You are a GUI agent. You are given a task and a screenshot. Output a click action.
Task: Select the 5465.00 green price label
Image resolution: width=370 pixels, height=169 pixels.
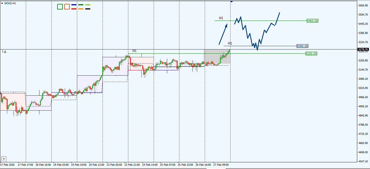pyautogui.click(x=312, y=21)
